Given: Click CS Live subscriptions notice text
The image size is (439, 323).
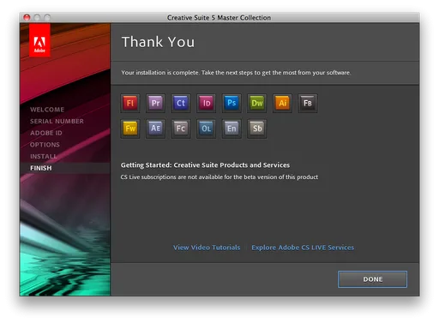Looking at the screenshot, I should click(219, 177).
